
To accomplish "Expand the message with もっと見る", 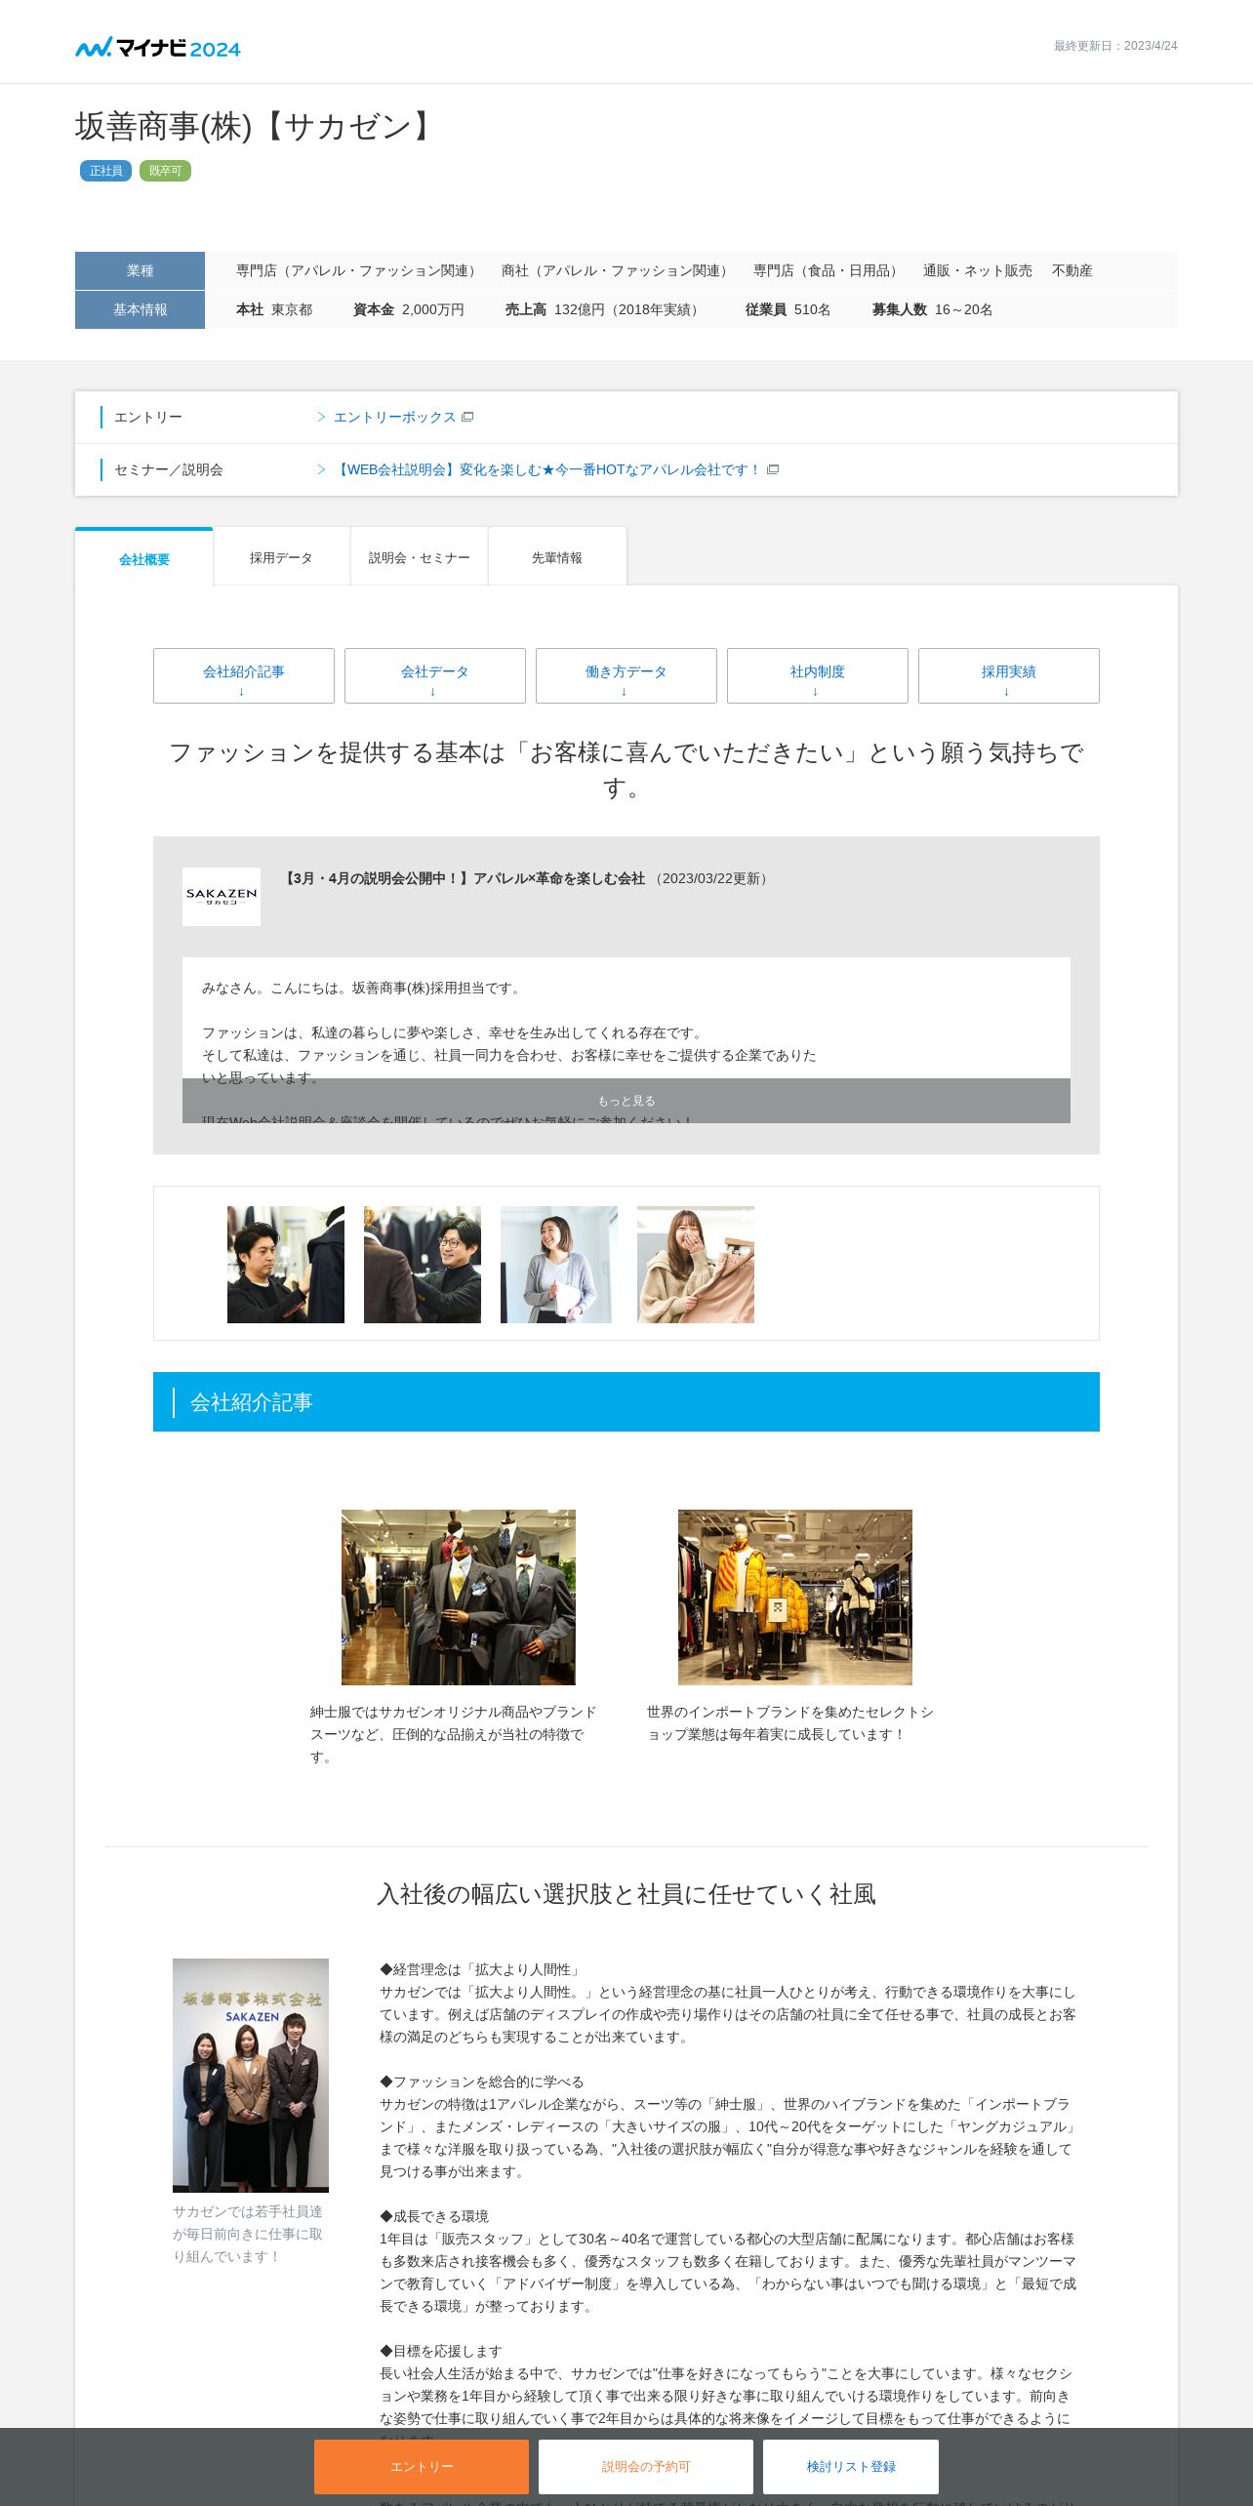I will pyautogui.click(x=626, y=1101).
